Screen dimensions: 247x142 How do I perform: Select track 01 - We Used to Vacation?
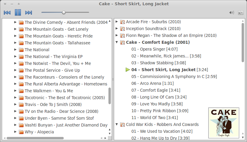pos(162,131)
